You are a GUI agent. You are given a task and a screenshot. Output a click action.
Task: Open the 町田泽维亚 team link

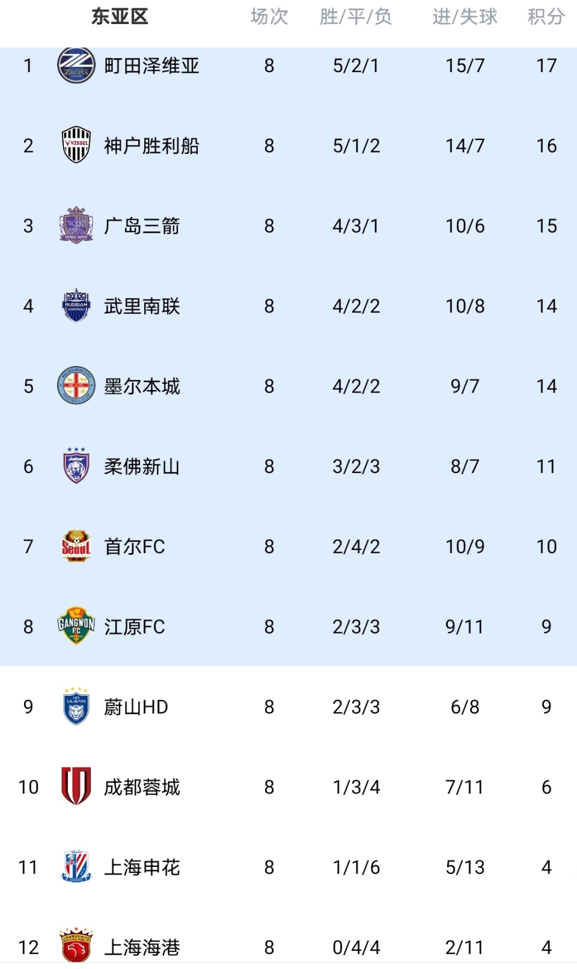point(151,66)
